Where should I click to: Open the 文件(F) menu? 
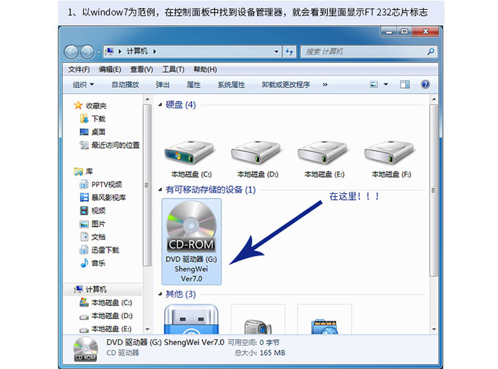pyautogui.click(x=79, y=70)
